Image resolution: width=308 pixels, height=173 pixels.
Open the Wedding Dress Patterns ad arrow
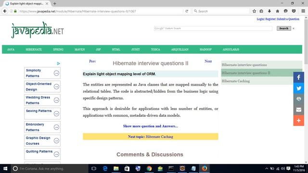click(x=56, y=100)
